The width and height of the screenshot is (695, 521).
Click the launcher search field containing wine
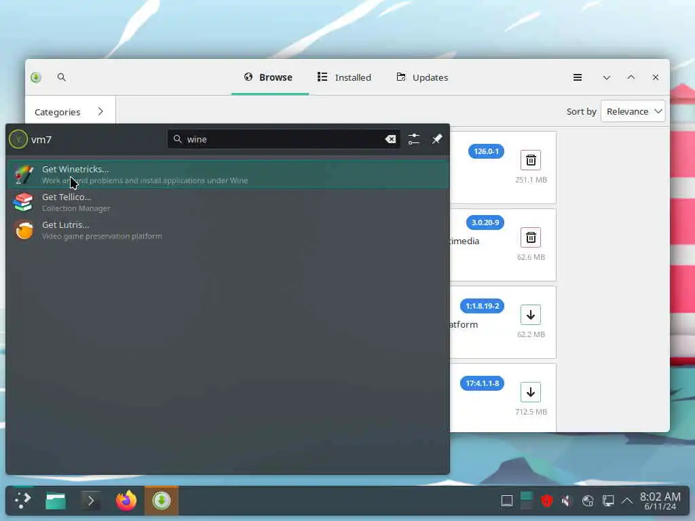[284, 139]
